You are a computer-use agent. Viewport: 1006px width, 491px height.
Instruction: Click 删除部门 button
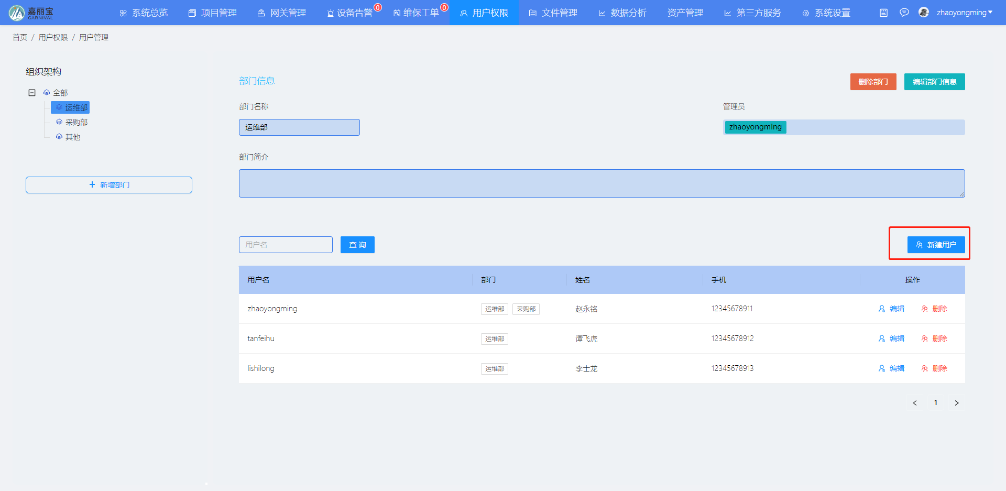873,82
